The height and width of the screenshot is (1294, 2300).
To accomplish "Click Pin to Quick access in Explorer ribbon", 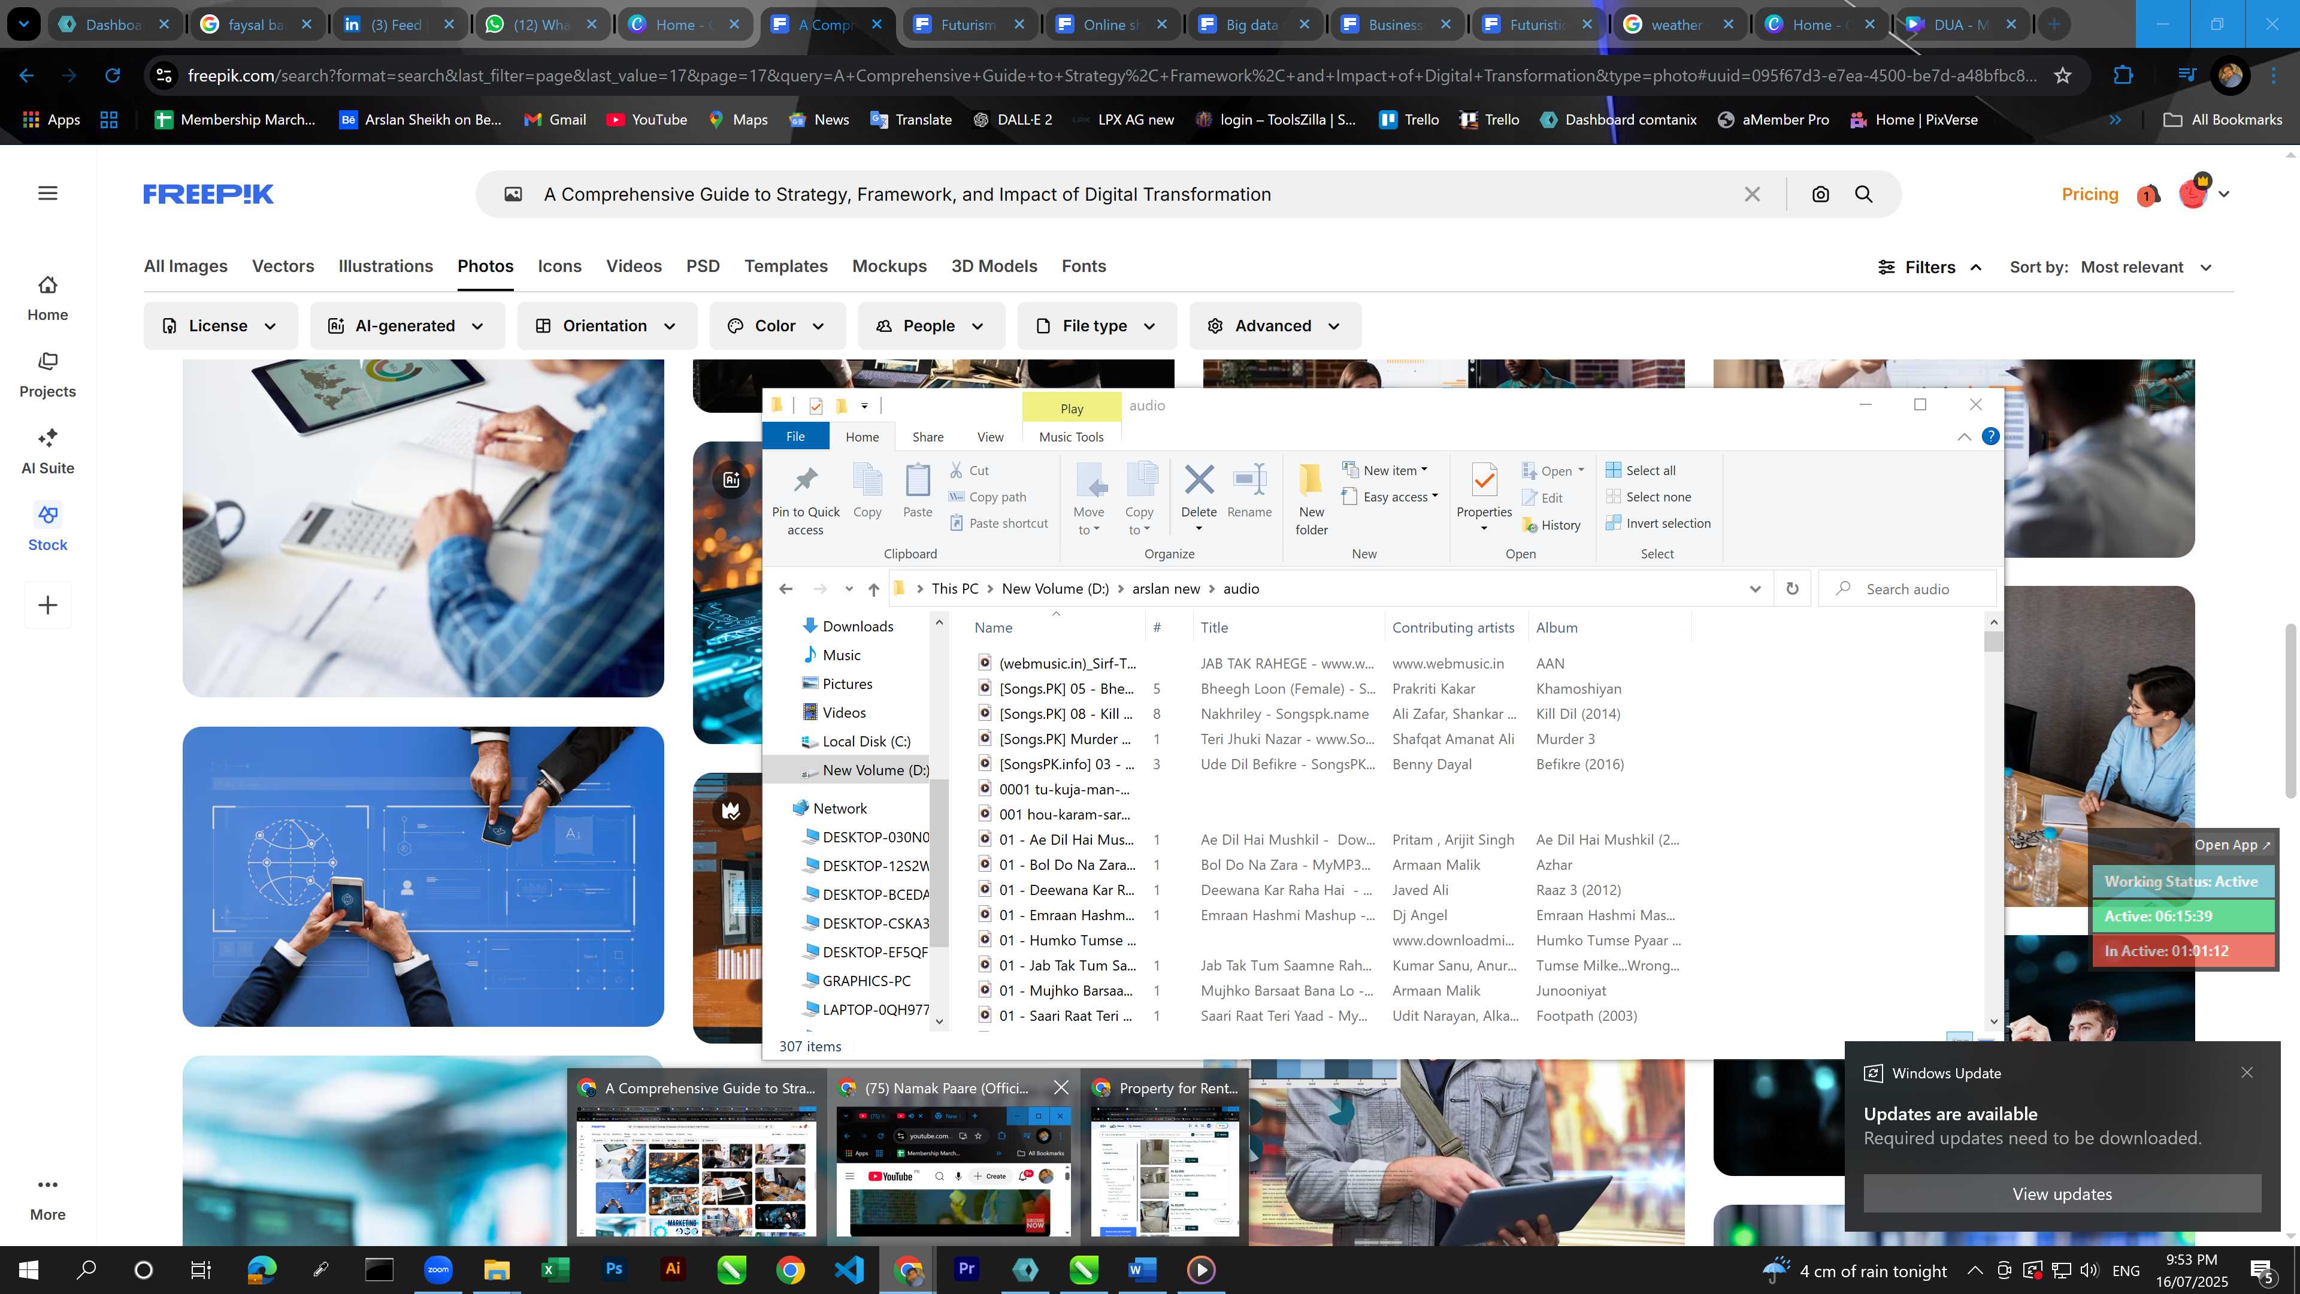I will (x=806, y=500).
